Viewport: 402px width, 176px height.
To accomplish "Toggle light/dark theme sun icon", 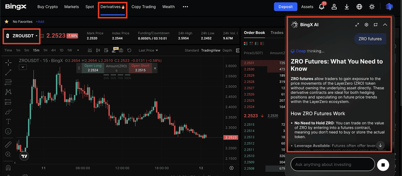I will click(x=372, y=7).
